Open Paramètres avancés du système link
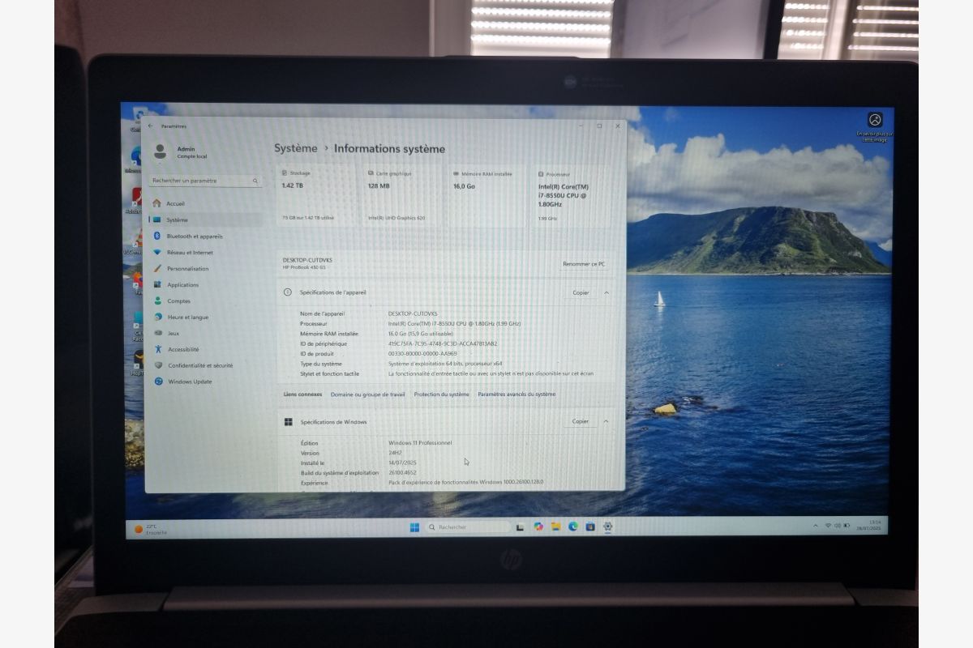This screenshot has height=648, width=973. click(517, 394)
